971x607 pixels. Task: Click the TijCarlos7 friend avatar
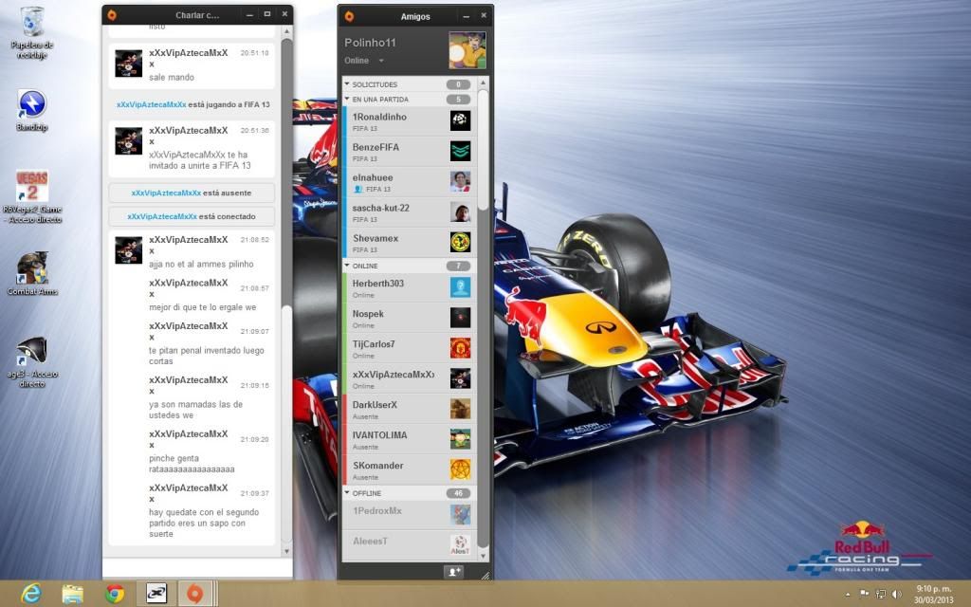click(460, 348)
